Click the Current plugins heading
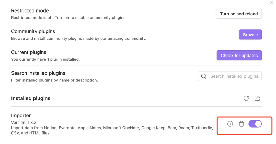 (29, 52)
